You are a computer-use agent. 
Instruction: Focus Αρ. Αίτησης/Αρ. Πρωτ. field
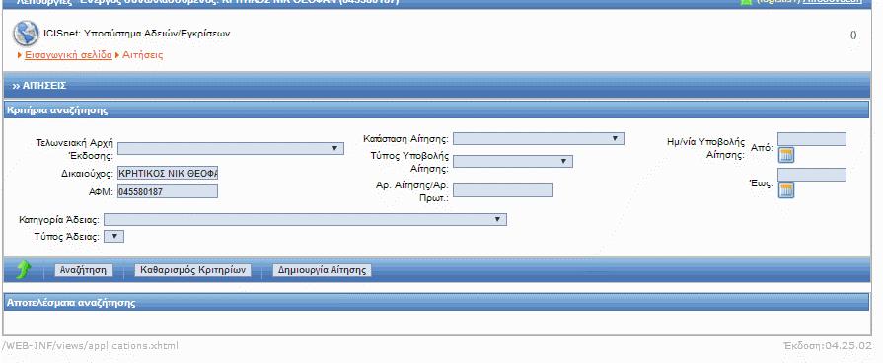click(x=503, y=190)
